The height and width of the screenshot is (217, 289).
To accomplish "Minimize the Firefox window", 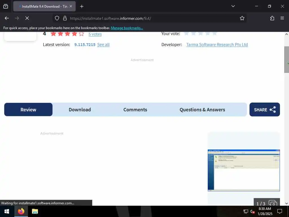I will point(256,6).
